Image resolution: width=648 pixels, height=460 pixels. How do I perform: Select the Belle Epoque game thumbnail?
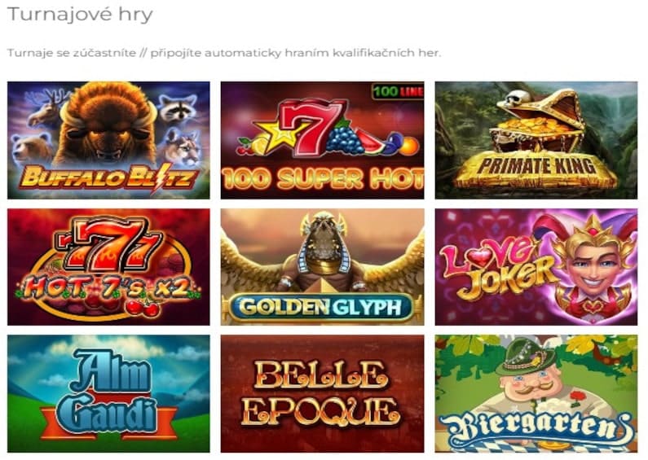click(x=322, y=393)
